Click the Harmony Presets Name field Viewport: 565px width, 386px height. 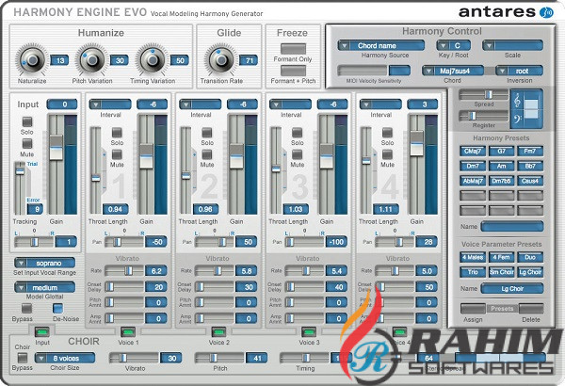click(x=512, y=227)
